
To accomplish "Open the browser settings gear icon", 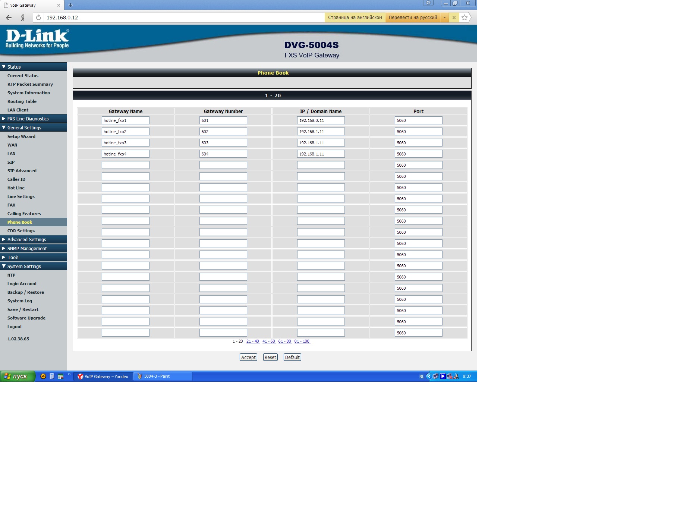I will point(428,3).
